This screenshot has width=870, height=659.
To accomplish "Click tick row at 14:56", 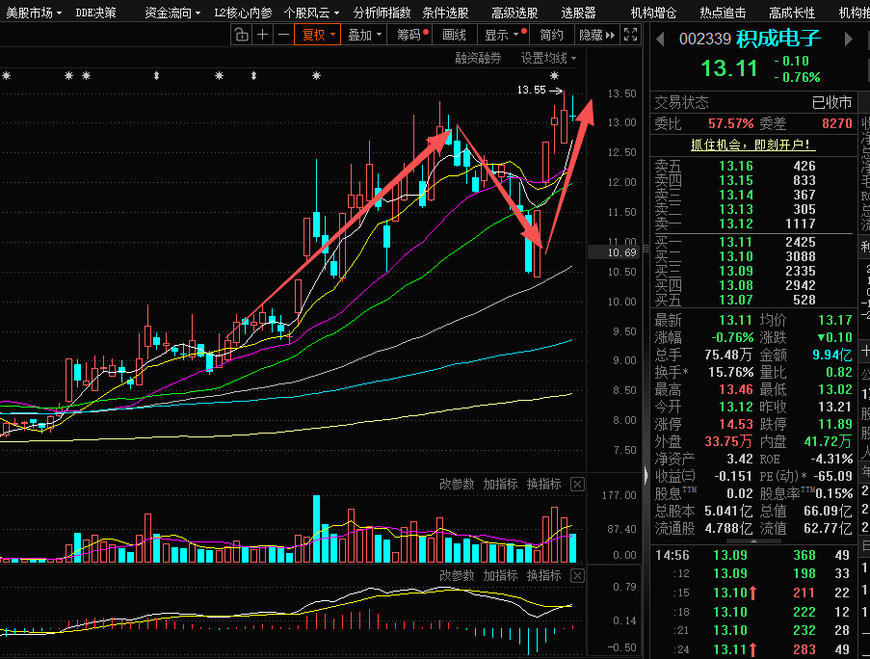I will click(x=752, y=555).
